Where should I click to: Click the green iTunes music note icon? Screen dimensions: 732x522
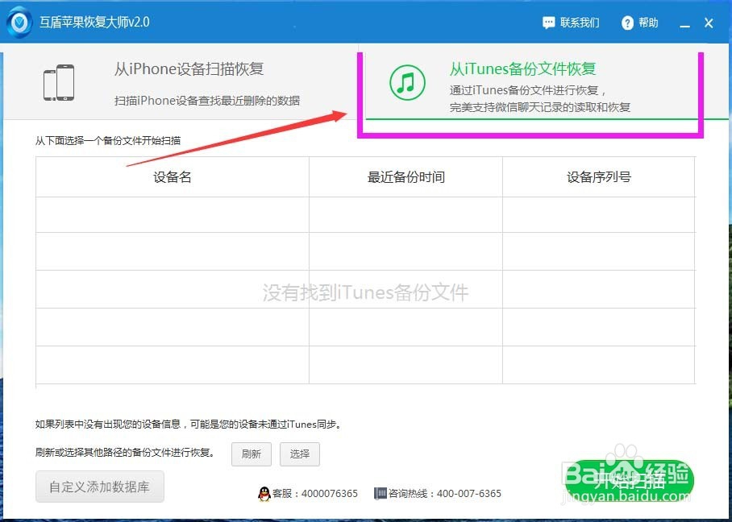coord(407,82)
